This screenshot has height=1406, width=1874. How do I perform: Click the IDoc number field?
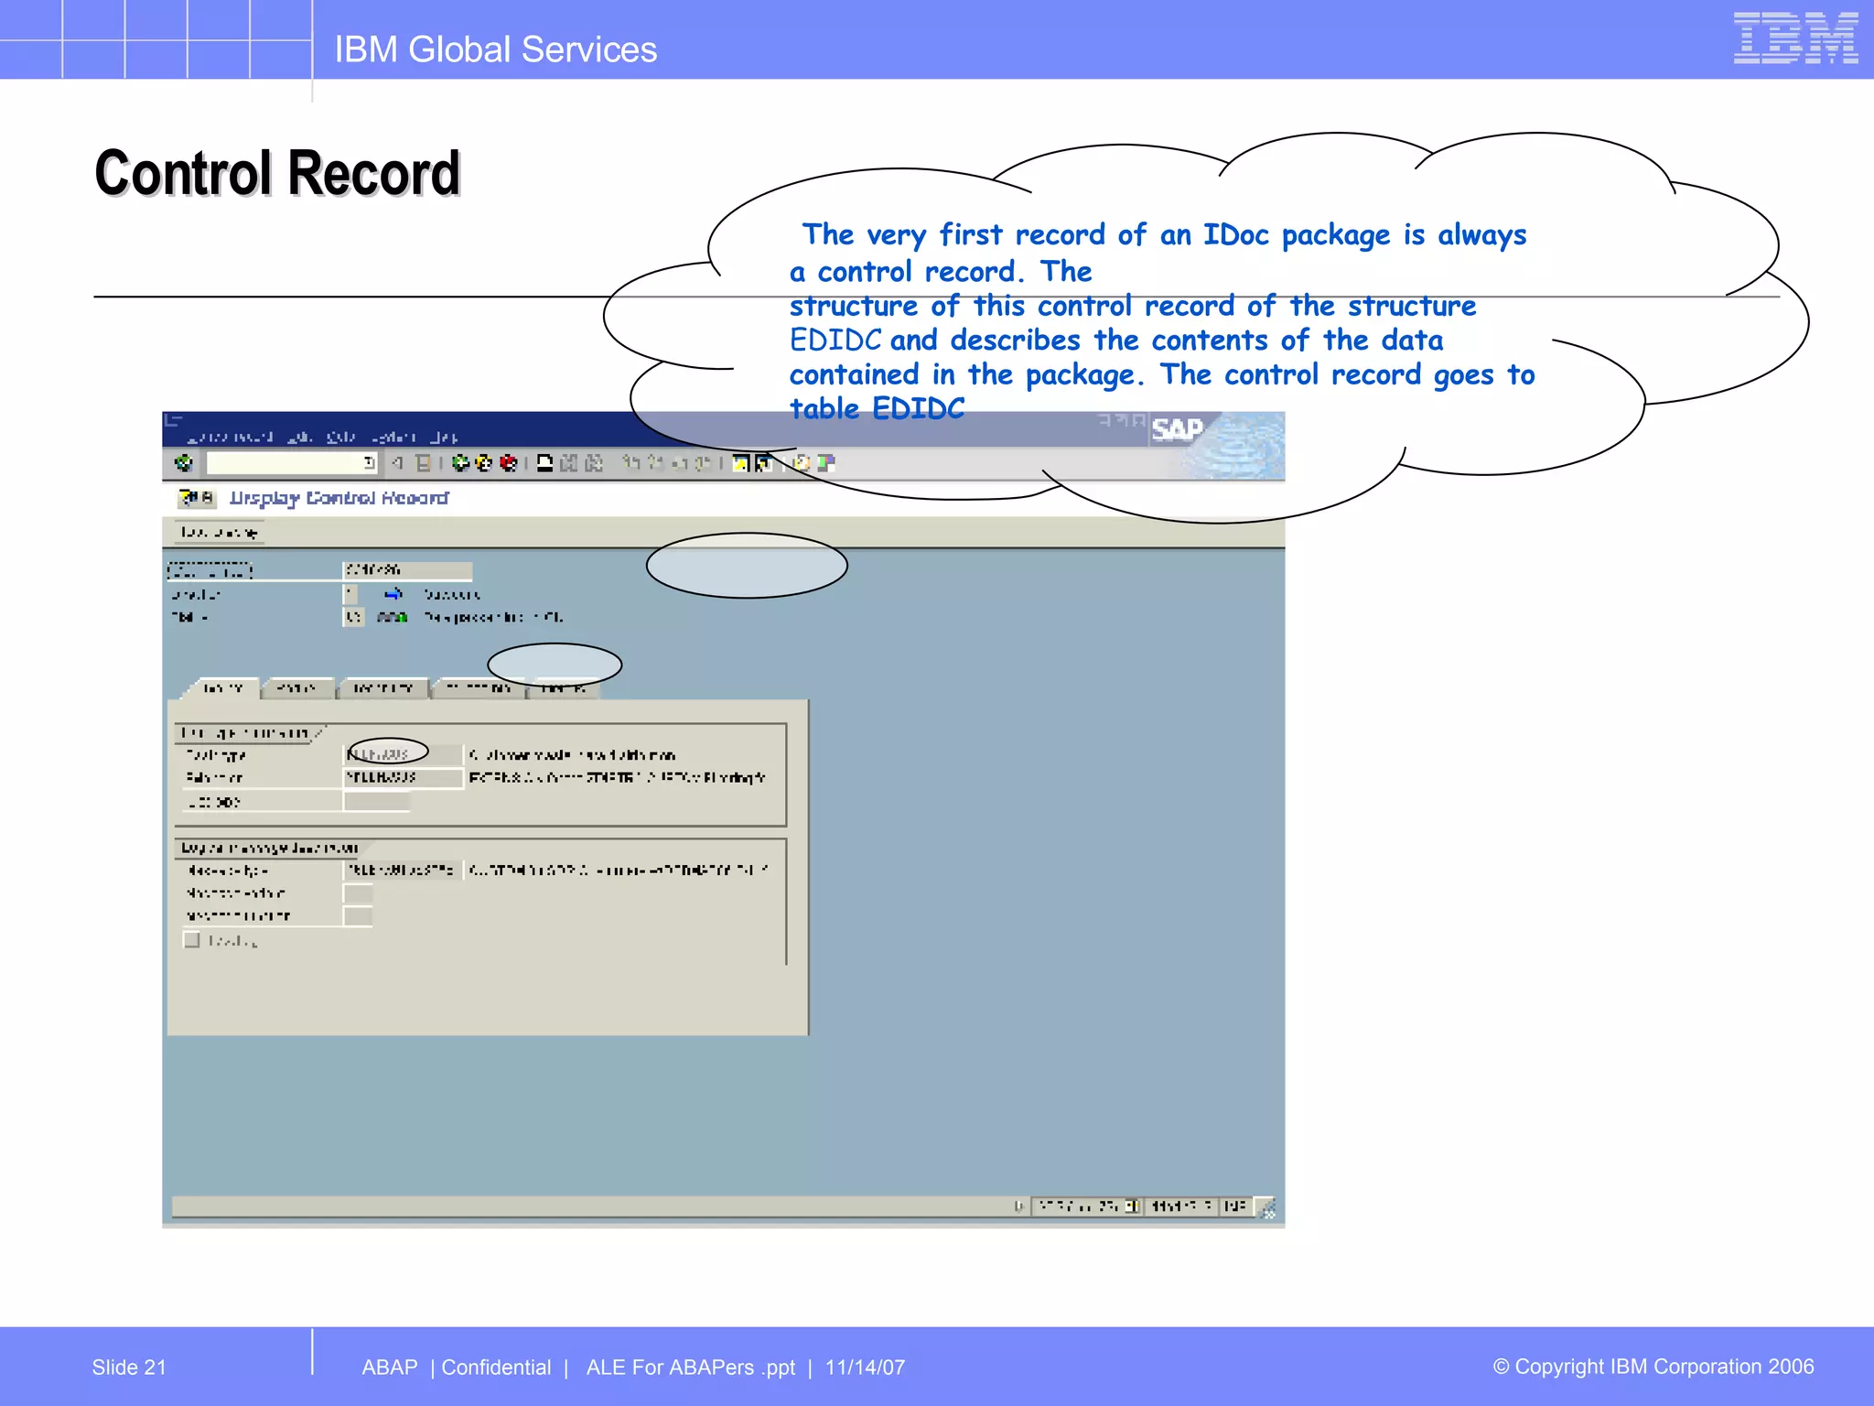pos(407,570)
